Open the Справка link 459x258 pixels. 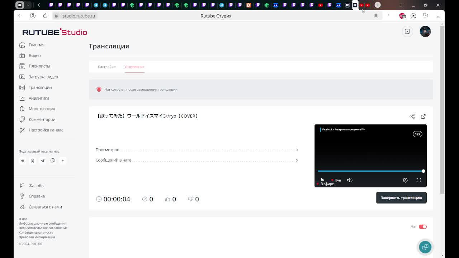click(32, 196)
